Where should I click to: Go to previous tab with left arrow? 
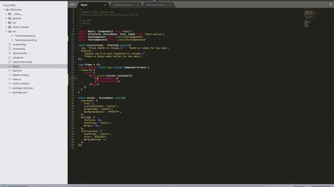coord(71,5)
